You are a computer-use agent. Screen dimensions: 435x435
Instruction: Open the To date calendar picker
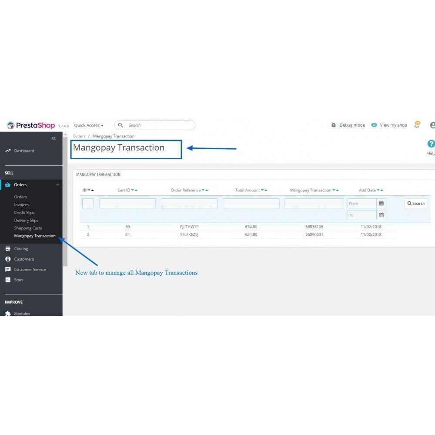381,215
